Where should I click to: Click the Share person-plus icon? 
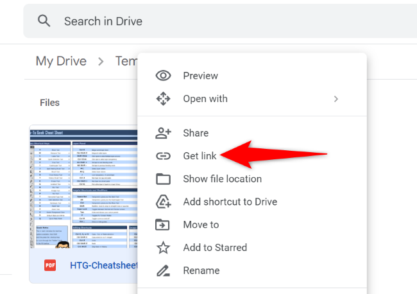coord(163,133)
